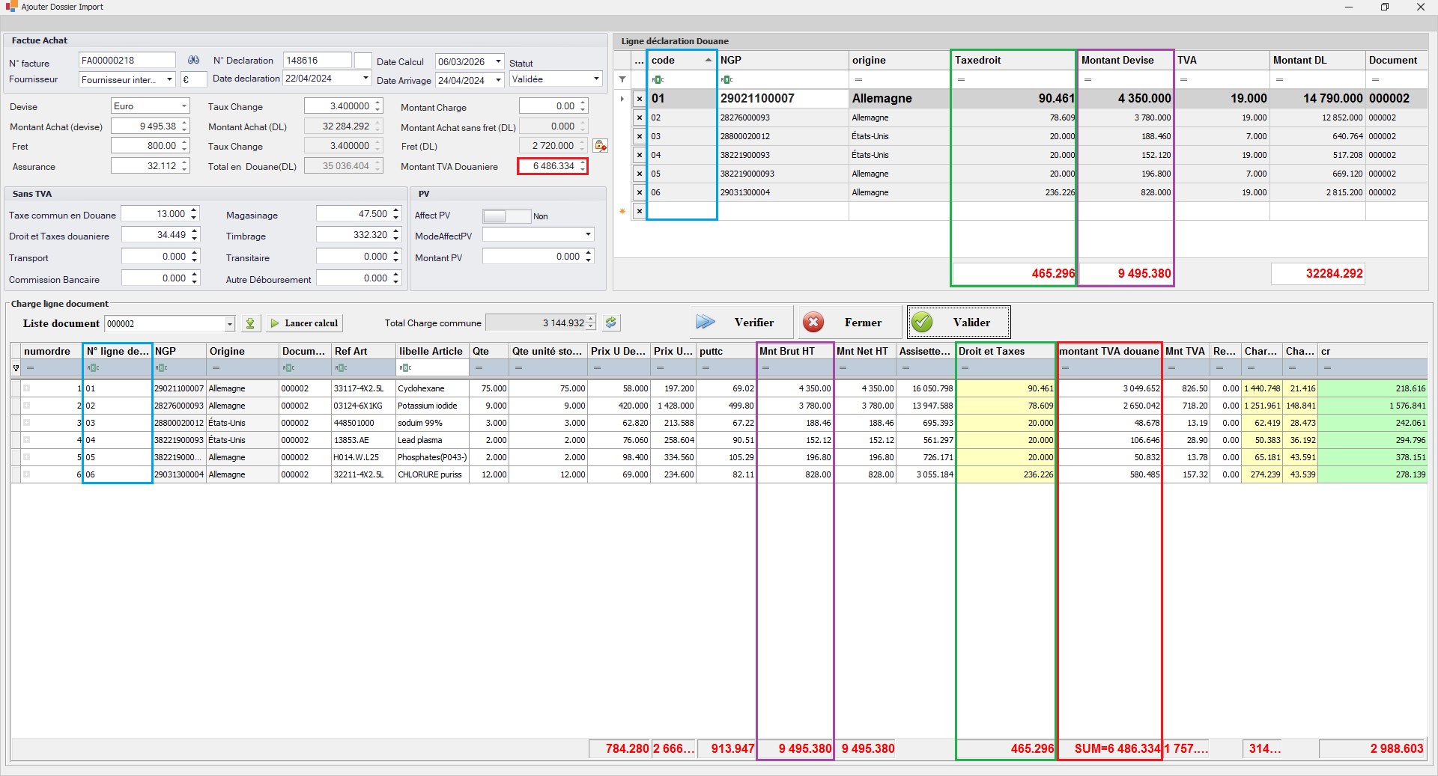Click the Lancer calcul button

point(304,323)
